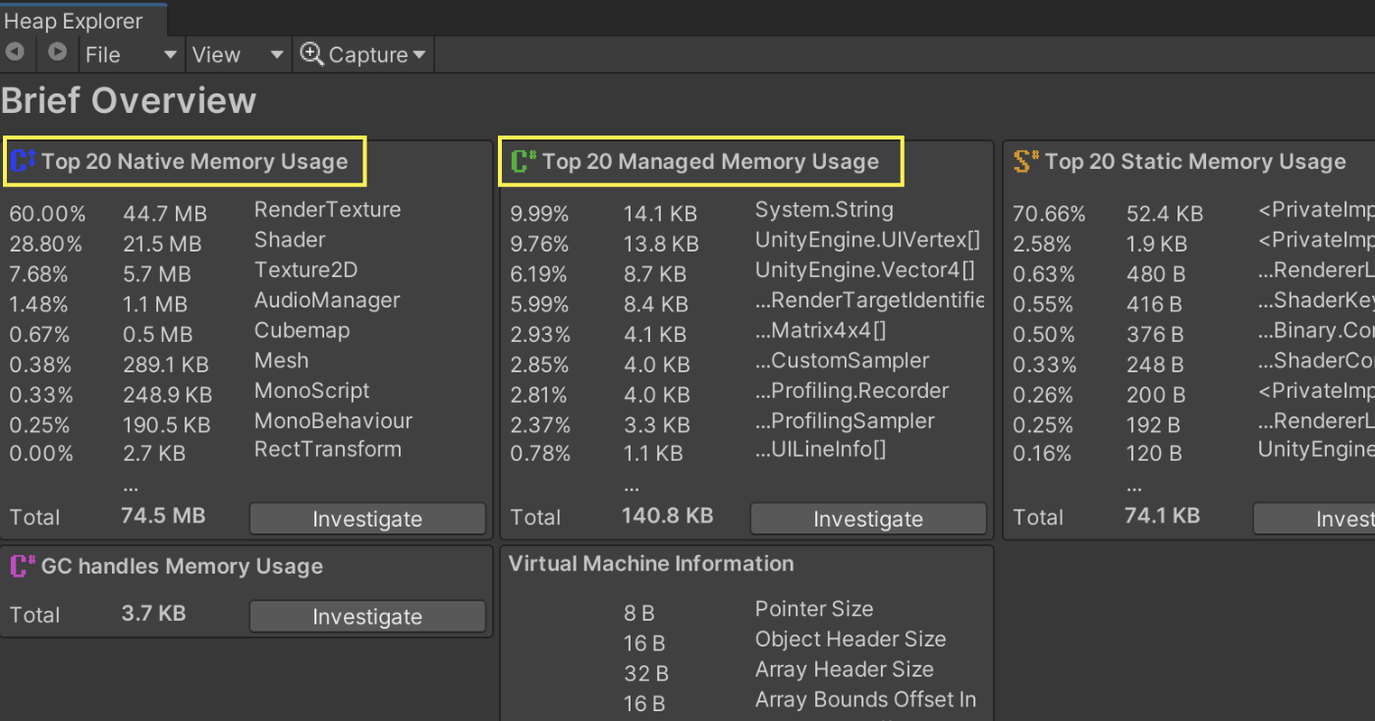Click Investigate under Top 20 Native Memory Usage

coord(367,519)
